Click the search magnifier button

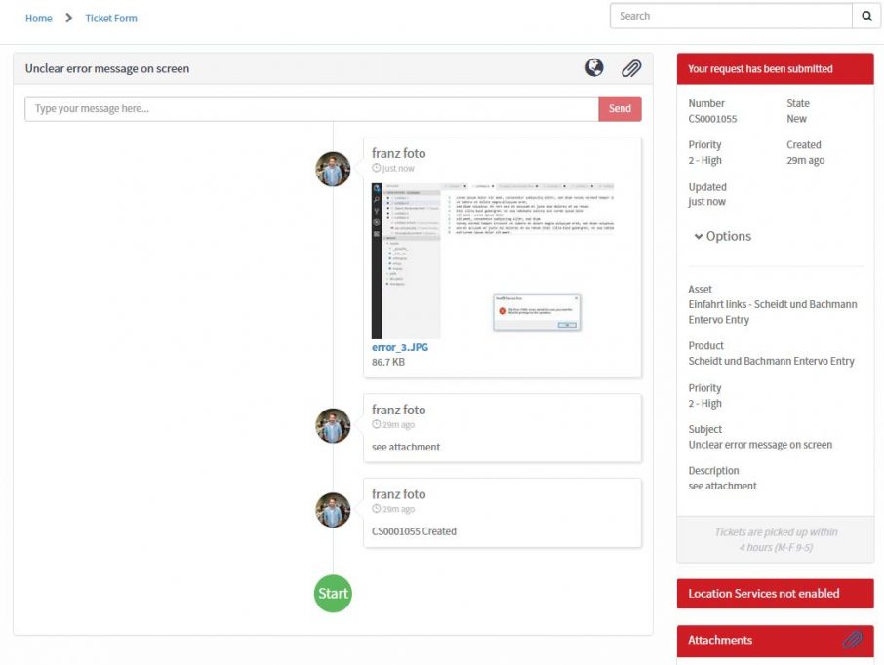(866, 16)
